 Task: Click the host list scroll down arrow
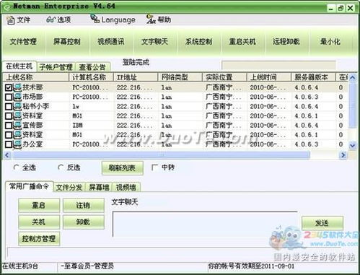pos(352,145)
